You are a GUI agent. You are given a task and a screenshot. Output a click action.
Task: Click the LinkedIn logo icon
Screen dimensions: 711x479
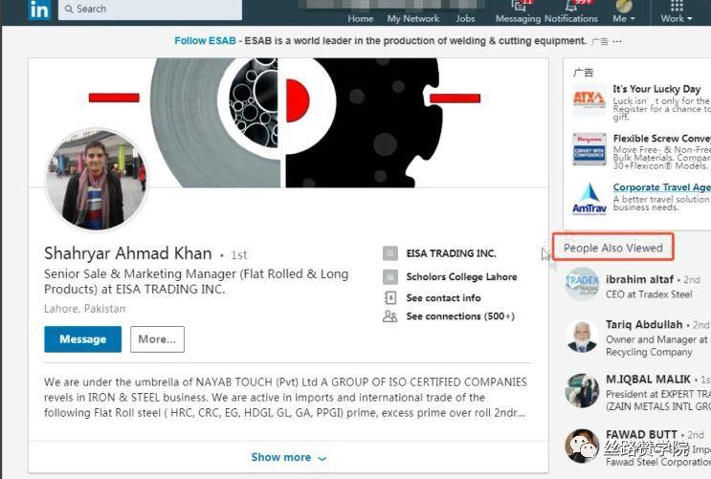click(39, 10)
